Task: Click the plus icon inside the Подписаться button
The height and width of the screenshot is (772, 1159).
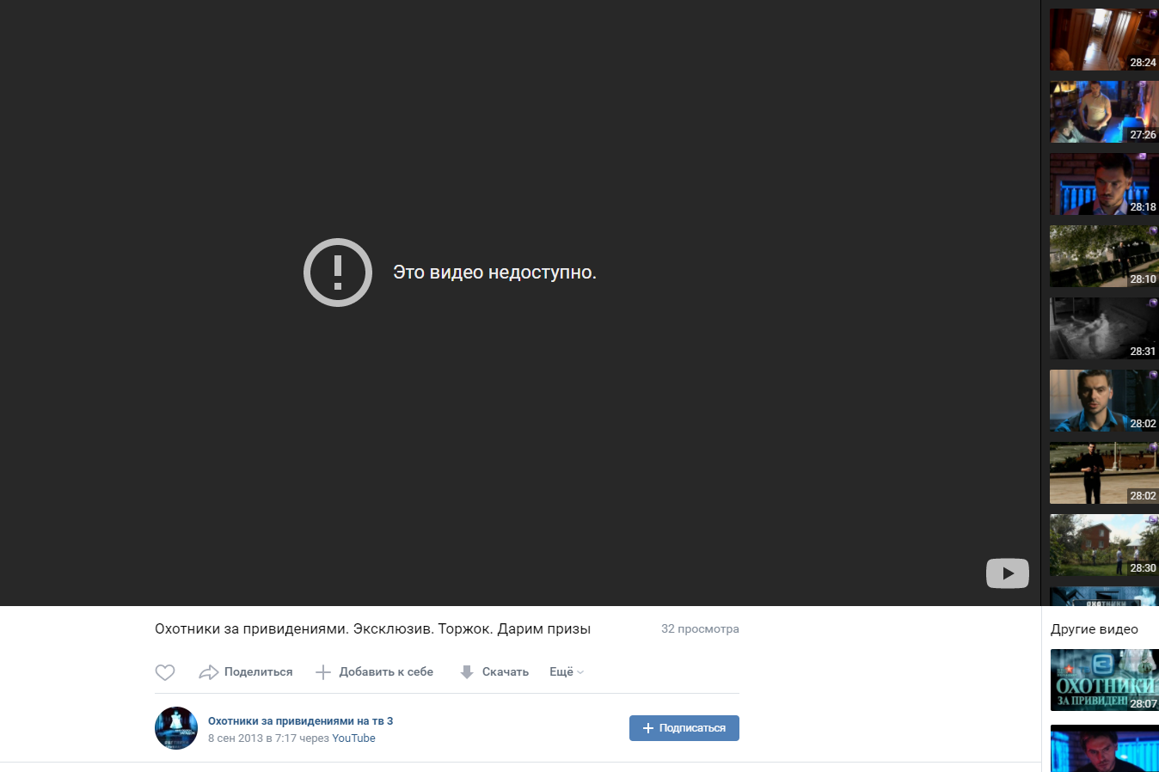Action: pyautogui.click(x=647, y=728)
